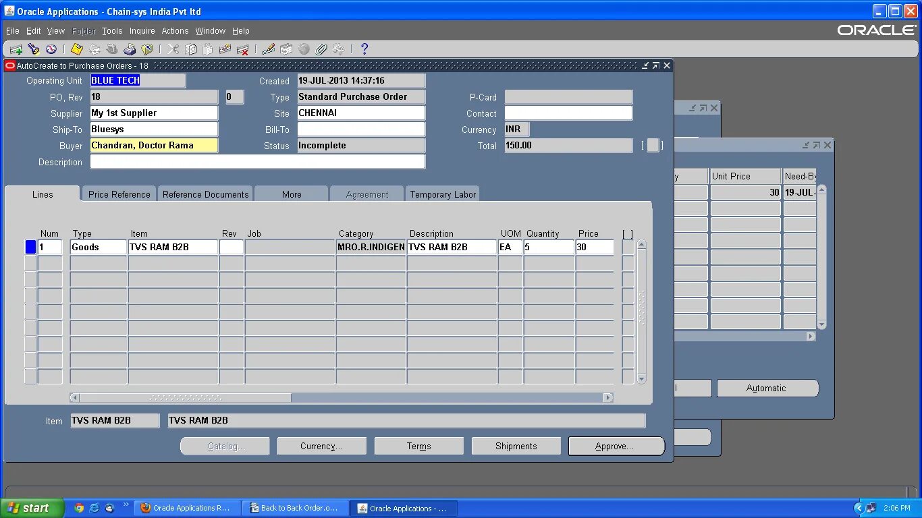Click the Currency... button
Image resolution: width=922 pixels, height=518 pixels.
pos(322,446)
